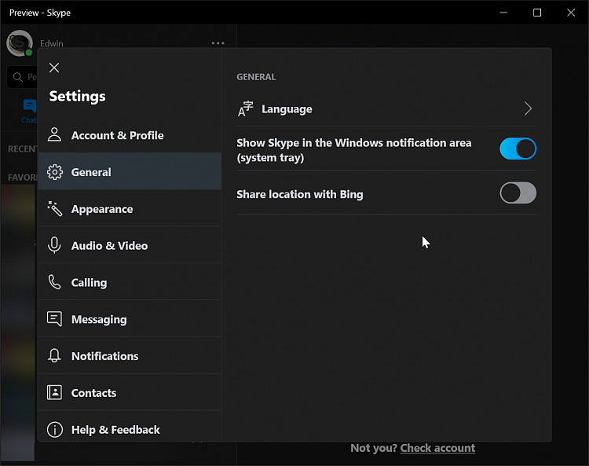Click the Calling phone icon
The width and height of the screenshot is (589, 466).
click(x=54, y=282)
